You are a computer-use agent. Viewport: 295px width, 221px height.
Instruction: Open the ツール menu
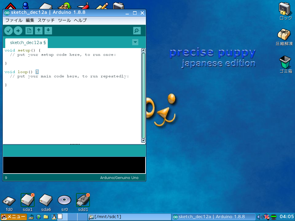pos(64,20)
